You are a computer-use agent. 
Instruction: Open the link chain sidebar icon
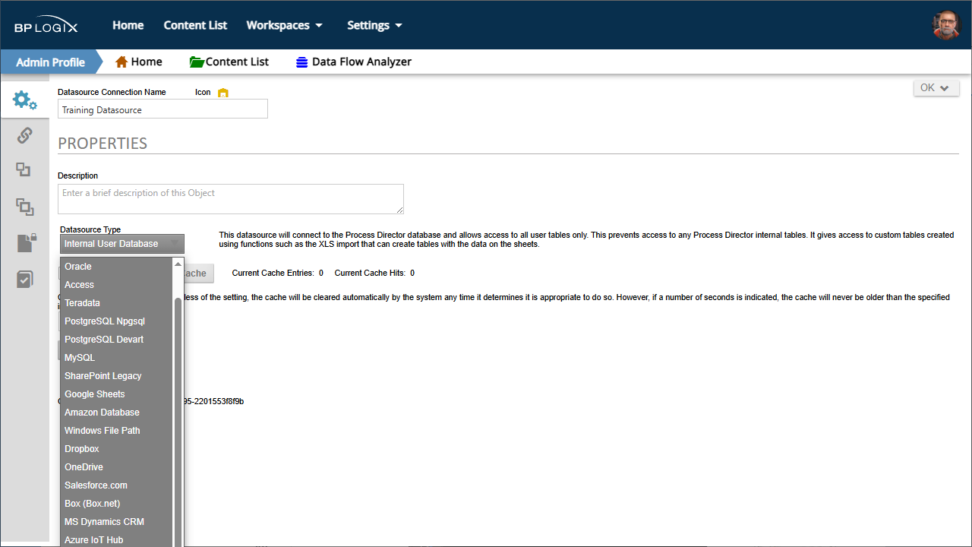24,135
